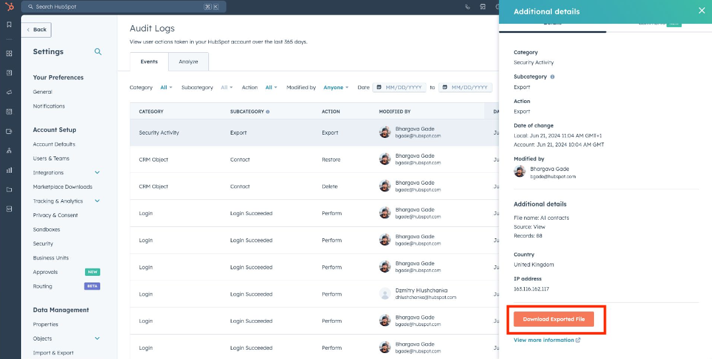Click info icon in SUBCATEGORY column header
This screenshot has width=712, height=359.
[268, 112]
